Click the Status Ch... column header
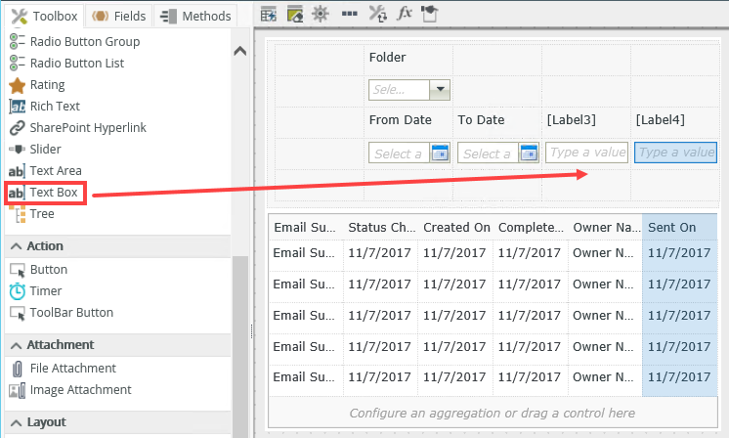The height and width of the screenshot is (438, 729). pyautogui.click(x=381, y=228)
